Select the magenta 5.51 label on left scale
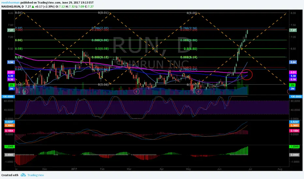304x179 pixels. (x=11, y=72)
